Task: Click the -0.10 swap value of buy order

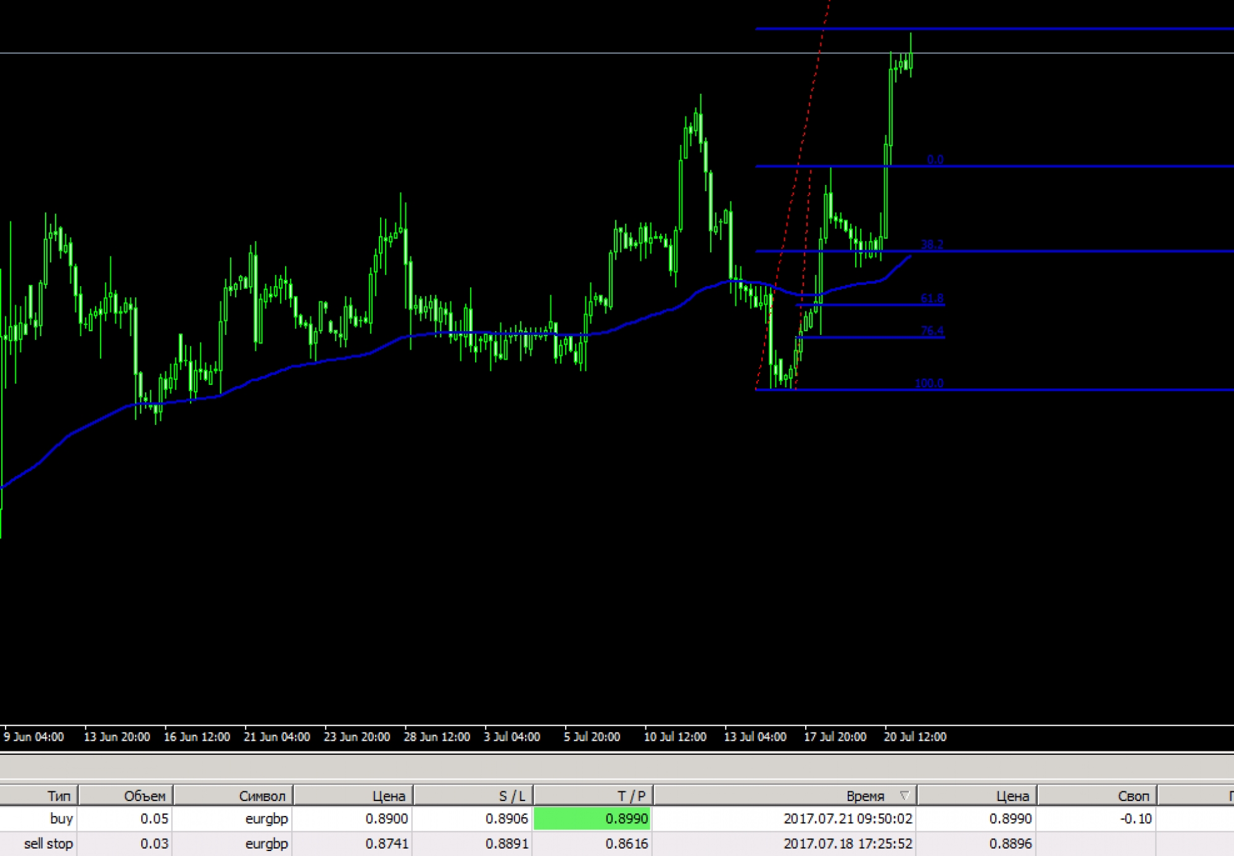Action: (1135, 818)
